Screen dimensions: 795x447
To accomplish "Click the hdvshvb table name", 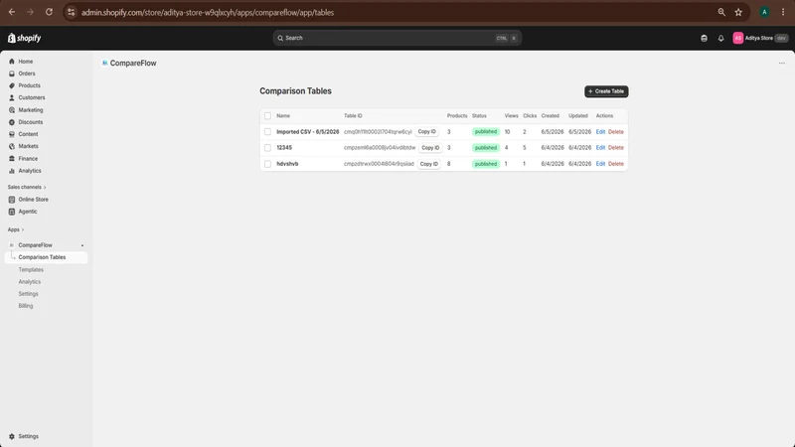I will (x=287, y=164).
